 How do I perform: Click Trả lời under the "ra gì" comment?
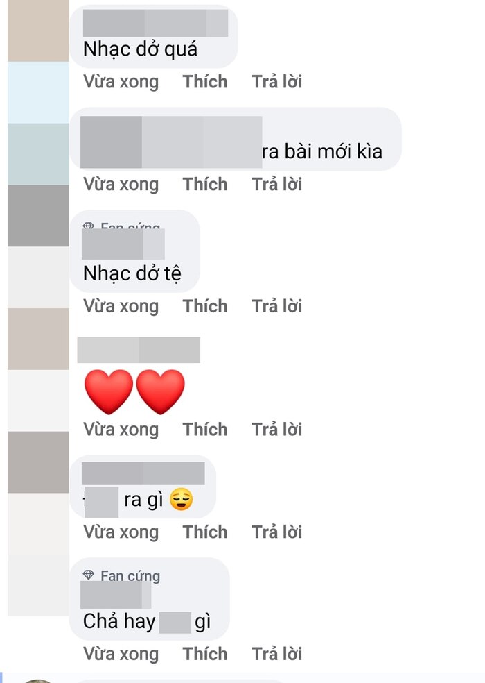(276, 532)
